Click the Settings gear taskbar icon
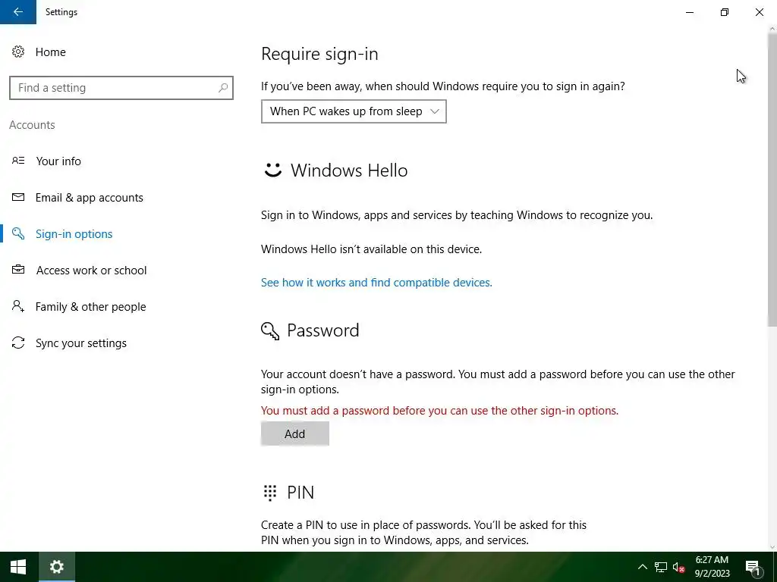The image size is (777, 582). [56, 567]
